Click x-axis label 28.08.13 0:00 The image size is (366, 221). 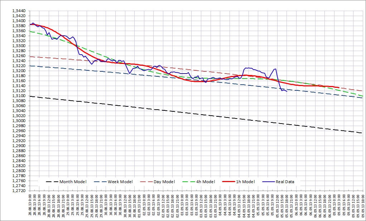click(x=30, y=205)
